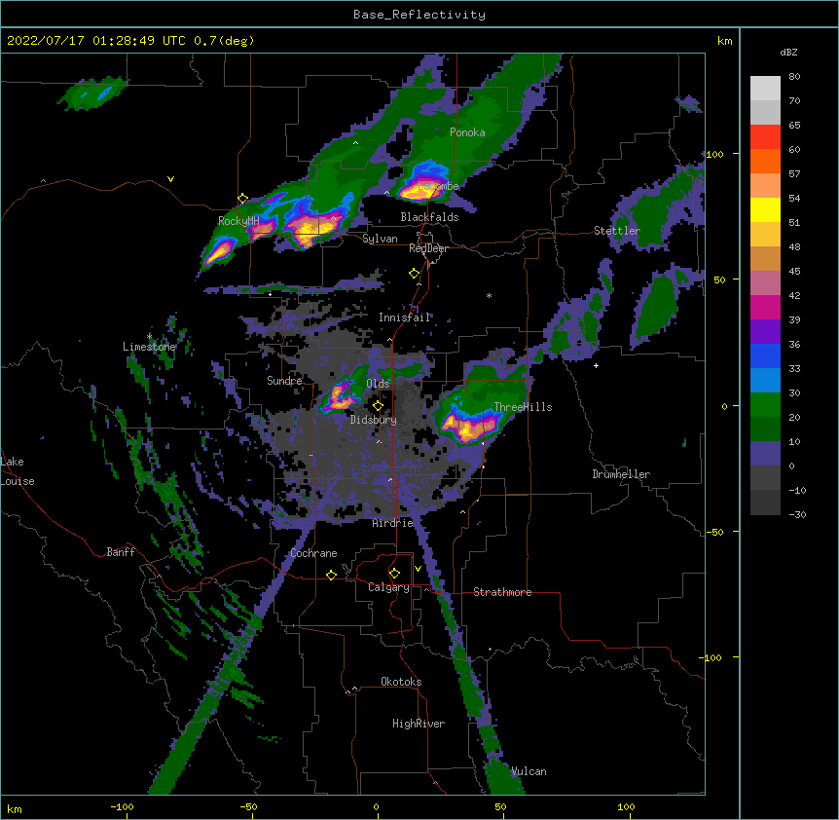Click the yellow diamond marker below Cochrane

tap(331, 575)
